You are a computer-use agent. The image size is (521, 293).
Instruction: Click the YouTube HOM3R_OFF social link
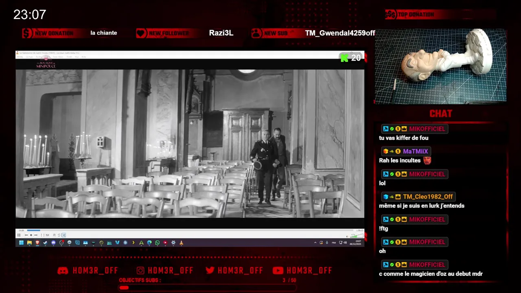click(302, 271)
